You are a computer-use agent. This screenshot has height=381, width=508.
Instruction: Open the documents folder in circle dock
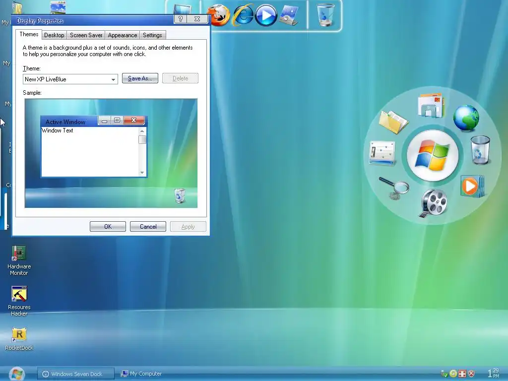(393, 122)
